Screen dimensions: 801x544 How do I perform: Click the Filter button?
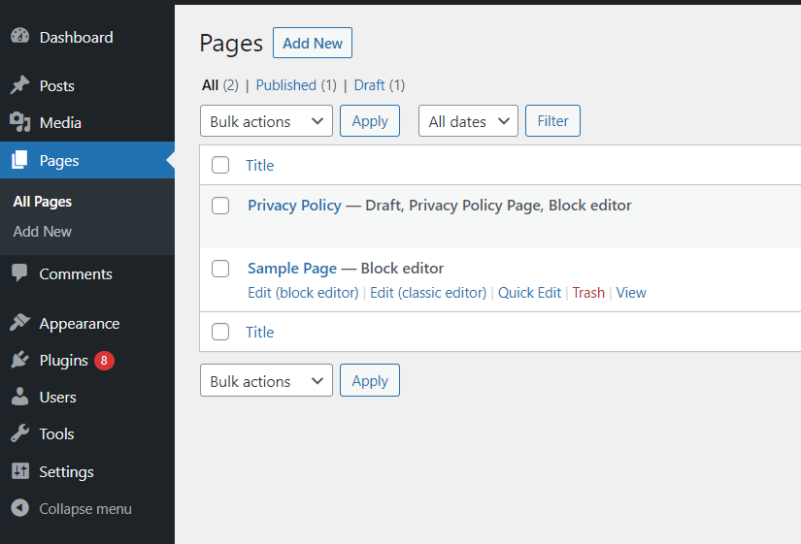[x=552, y=121]
